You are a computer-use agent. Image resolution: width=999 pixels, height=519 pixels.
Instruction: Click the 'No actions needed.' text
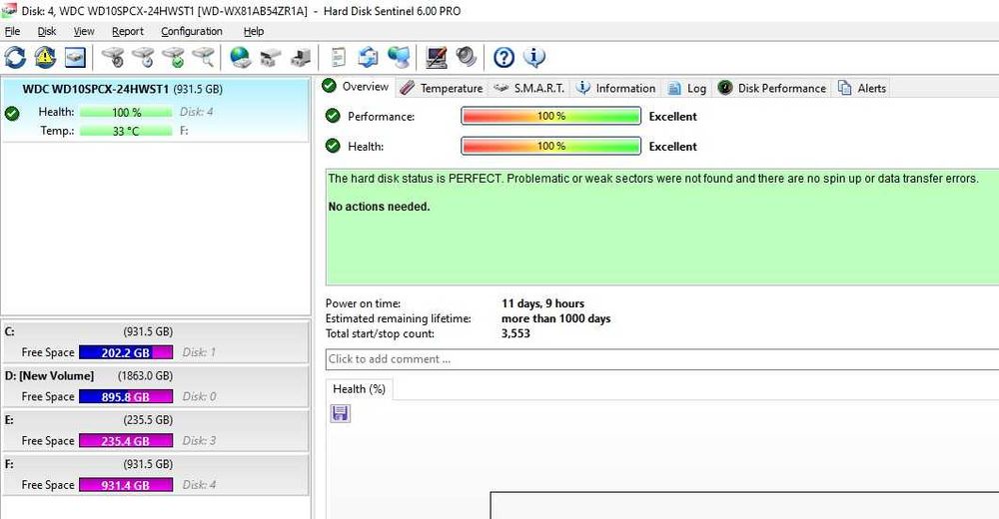379,207
